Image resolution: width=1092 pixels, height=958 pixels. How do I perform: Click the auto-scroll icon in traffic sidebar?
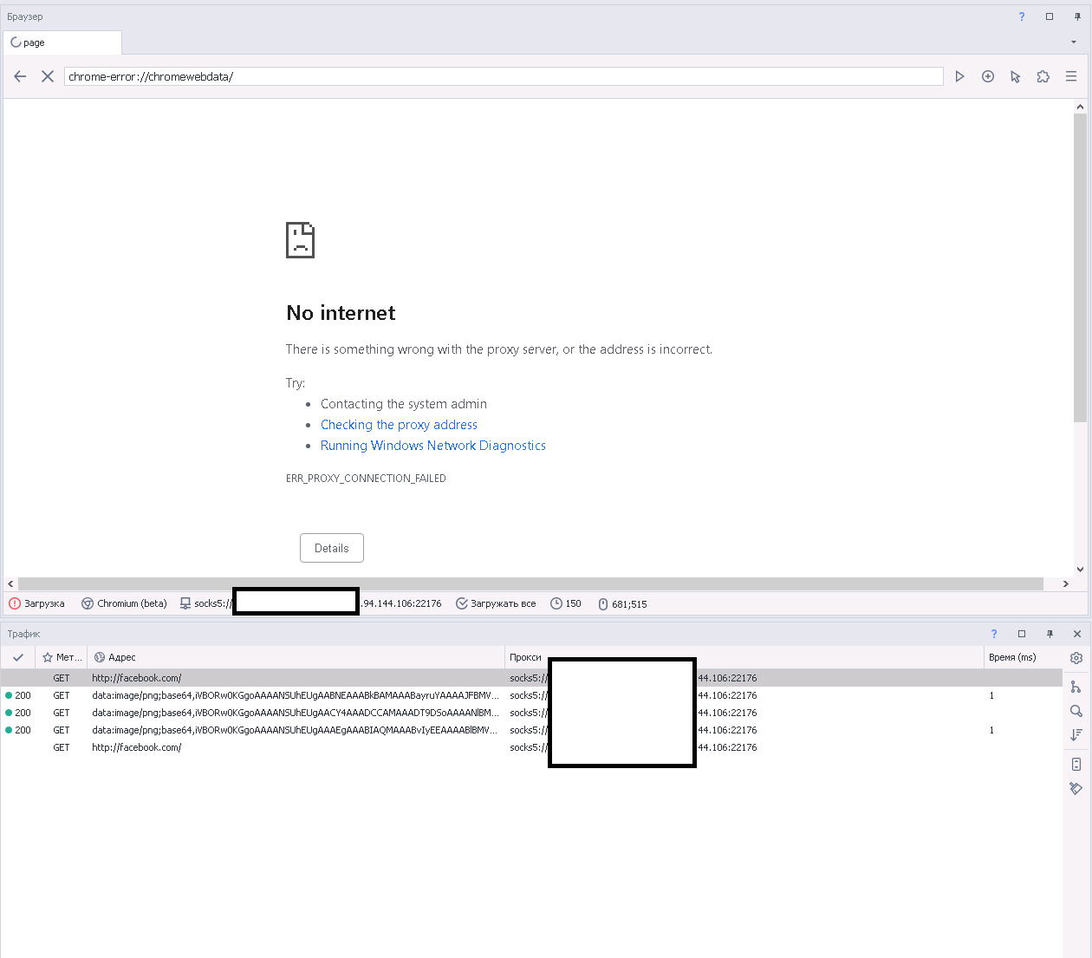pos(1076,765)
